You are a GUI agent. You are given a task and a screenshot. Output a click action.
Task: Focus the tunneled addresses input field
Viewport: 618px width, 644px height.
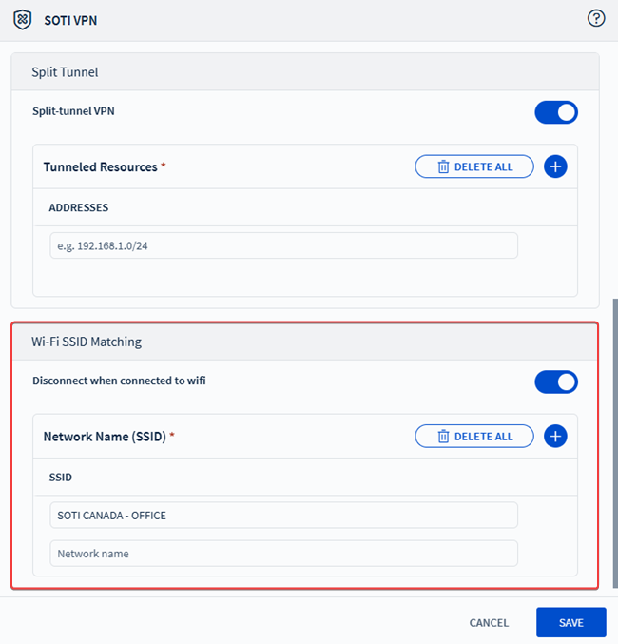[x=283, y=245]
